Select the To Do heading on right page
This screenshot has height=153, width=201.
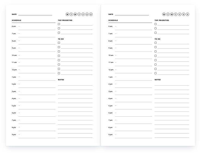point(157,39)
